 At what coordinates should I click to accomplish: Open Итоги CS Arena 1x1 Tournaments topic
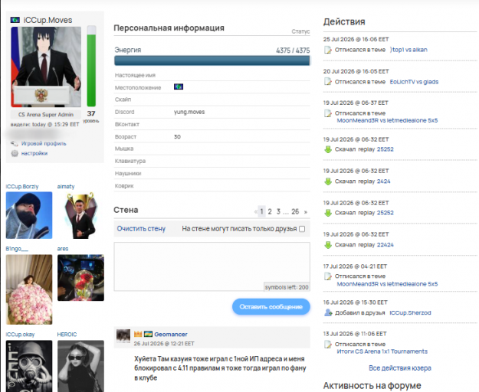[382, 351]
